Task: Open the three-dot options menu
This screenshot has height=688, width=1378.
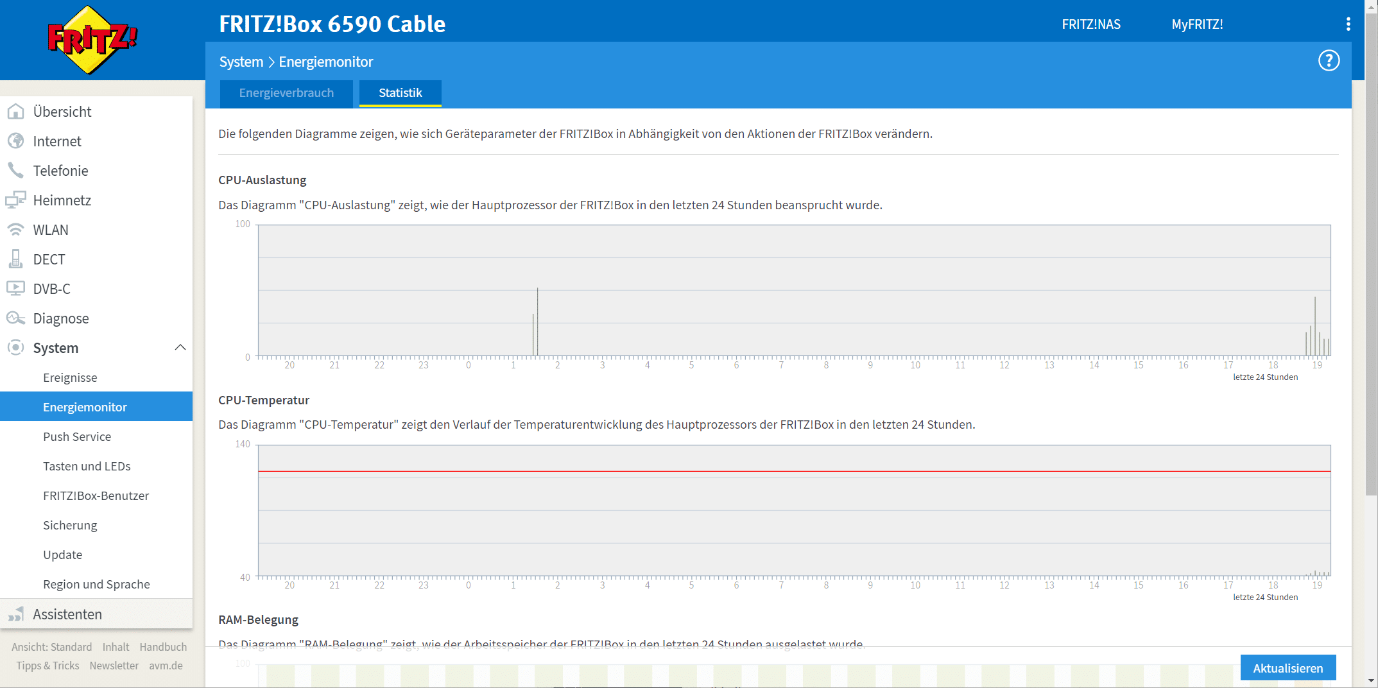Action: 1348,24
